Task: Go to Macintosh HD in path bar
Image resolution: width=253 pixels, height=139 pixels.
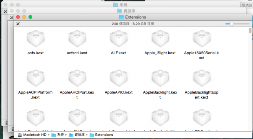Action: click(x=32, y=135)
